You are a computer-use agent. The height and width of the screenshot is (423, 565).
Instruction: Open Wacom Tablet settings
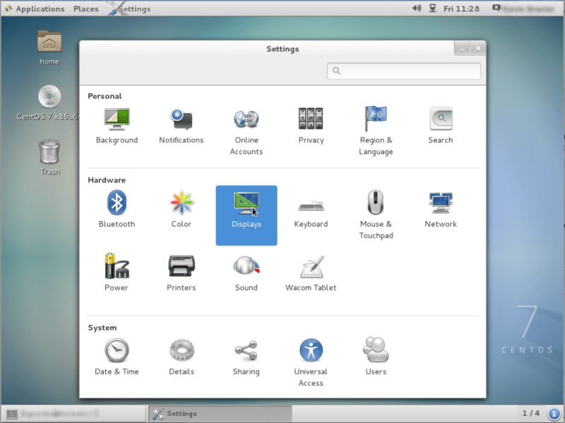click(x=311, y=273)
